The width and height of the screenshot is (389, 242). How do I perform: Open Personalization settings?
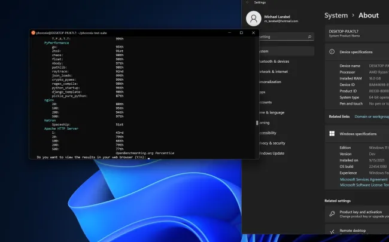point(270,82)
